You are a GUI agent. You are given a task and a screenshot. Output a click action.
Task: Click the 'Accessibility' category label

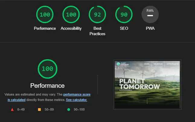tap(71, 28)
